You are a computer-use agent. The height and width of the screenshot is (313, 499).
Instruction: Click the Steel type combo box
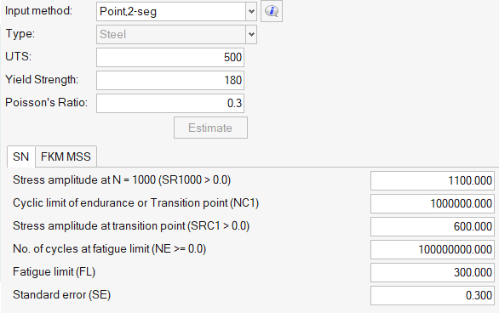(x=176, y=34)
